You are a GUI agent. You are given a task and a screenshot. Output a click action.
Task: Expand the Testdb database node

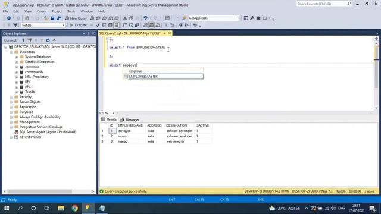pyautogui.click(x=16, y=92)
